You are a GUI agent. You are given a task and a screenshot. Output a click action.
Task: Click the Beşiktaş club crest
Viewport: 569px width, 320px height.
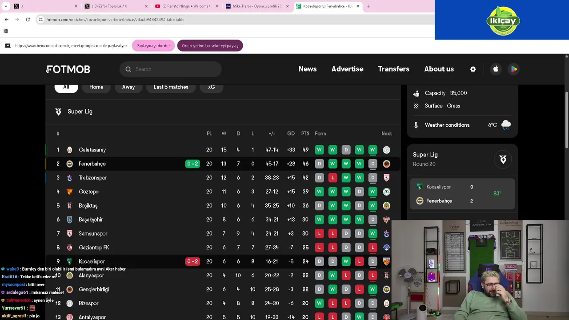[x=69, y=206]
